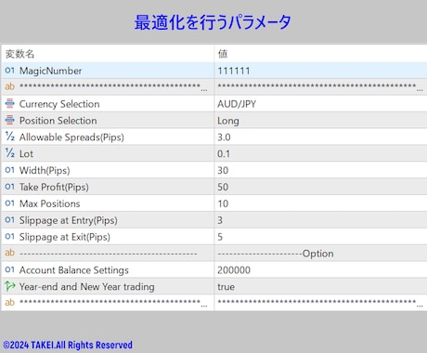Select the Slippage at Exit(Pips) variable name
The width and height of the screenshot is (427, 353).
click(65, 237)
